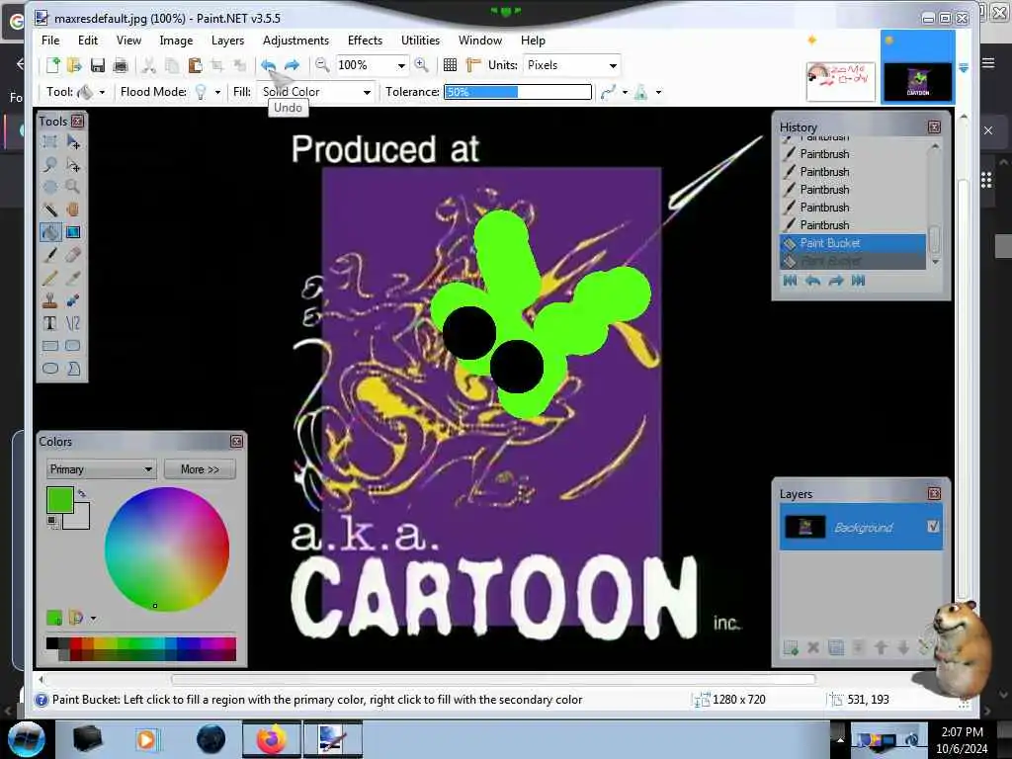The image size is (1012, 759).
Task: Select the Rectangle shape tool
Action: 49,346
